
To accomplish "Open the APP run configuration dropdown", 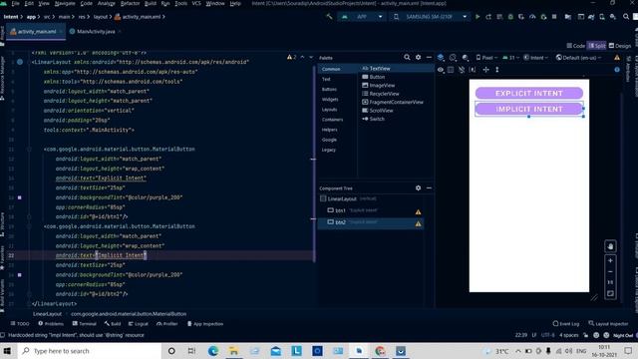I will [361, 17].
